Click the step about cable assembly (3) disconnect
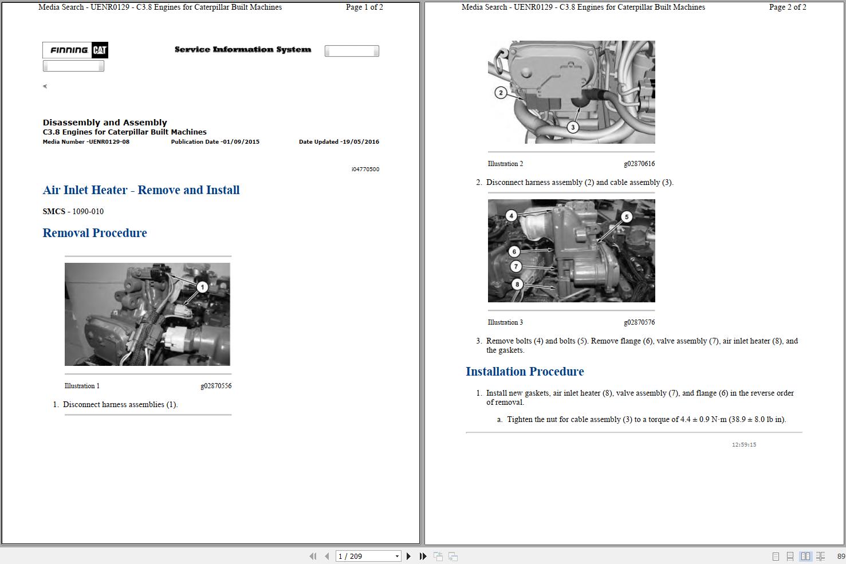The width and height of the screenshot is (846, 564). [x=580, y=183]
